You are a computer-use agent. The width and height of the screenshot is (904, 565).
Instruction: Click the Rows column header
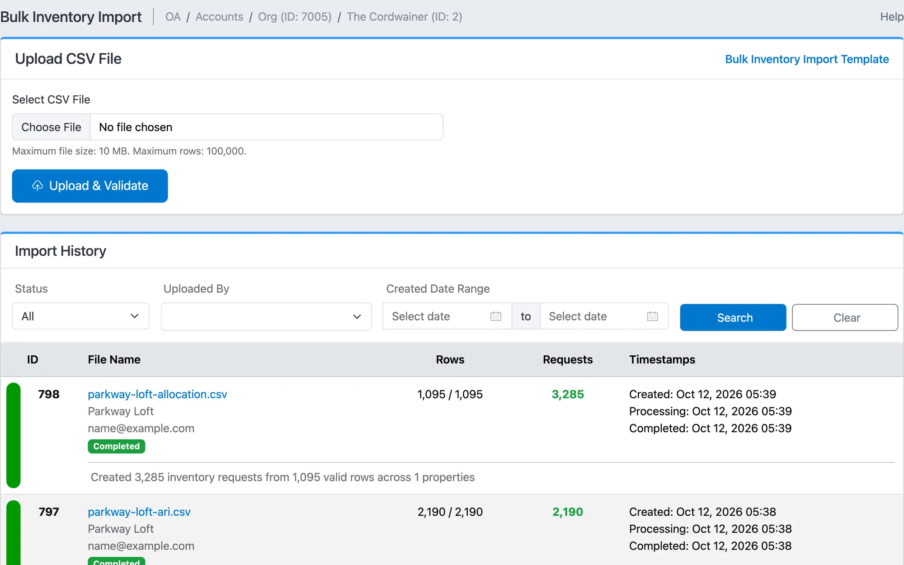pos(450,359)
